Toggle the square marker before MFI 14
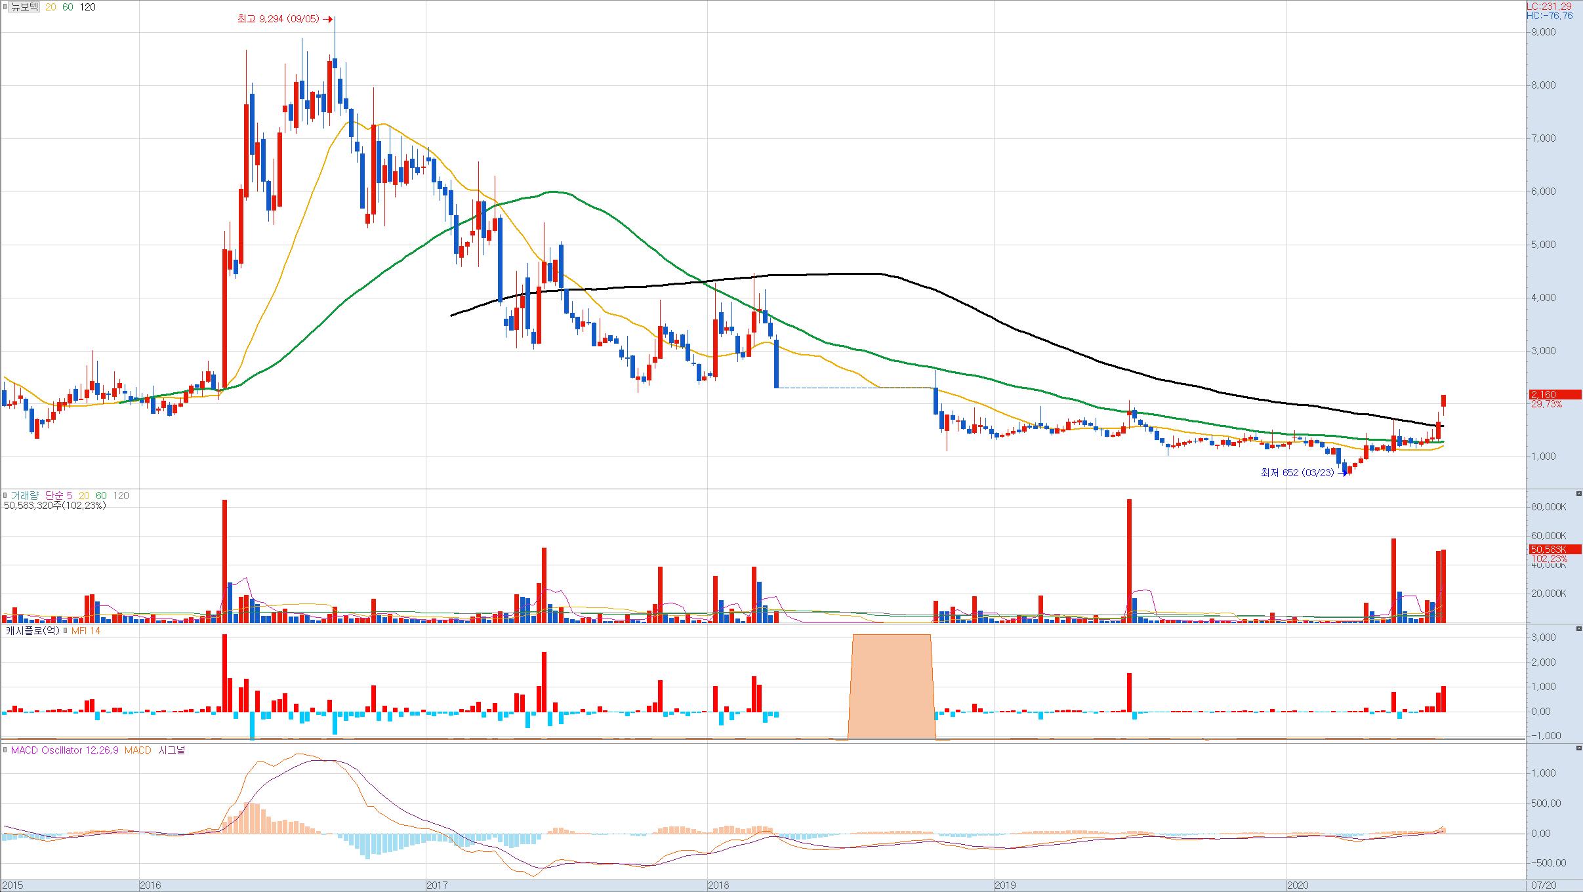Image resolution: width=1583 pixels, height=892 pixels. 66,631
